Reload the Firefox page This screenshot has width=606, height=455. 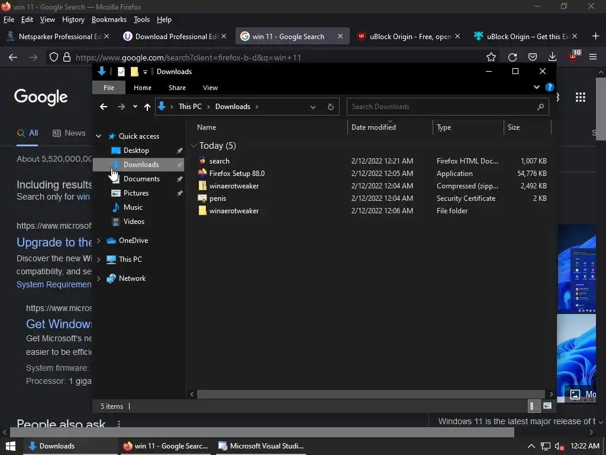pyautogui.click(x=512, y=57)
